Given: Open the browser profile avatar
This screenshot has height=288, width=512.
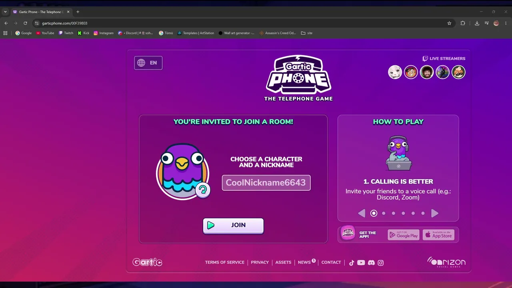Looking at the screenshot, I should [496, 23].
